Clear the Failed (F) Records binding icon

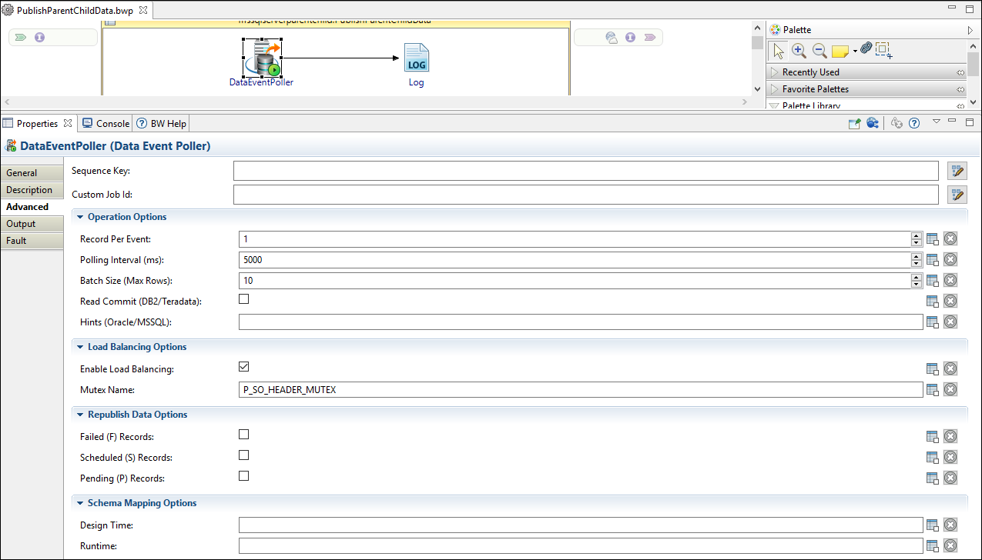950,437
